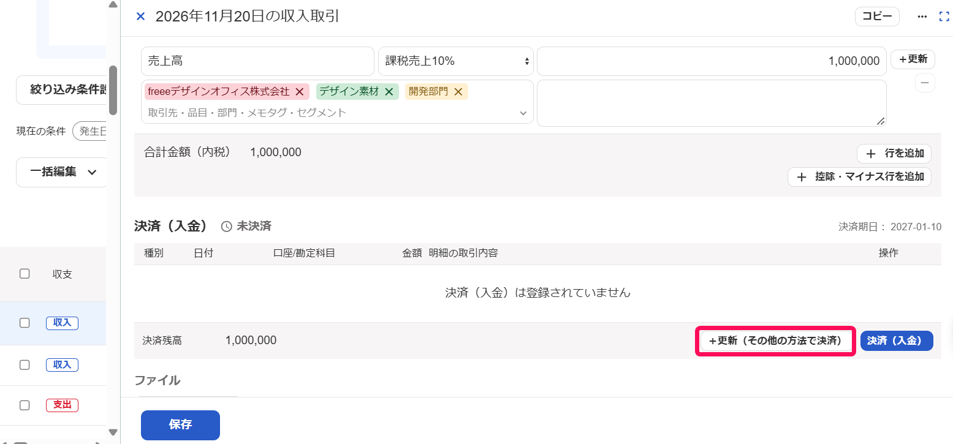Click the 売上高 account field

click(x=257, y=61)
